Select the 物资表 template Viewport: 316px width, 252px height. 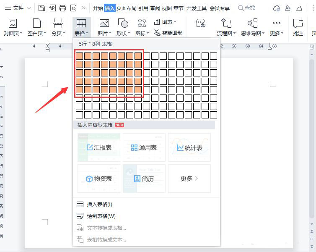99,178
